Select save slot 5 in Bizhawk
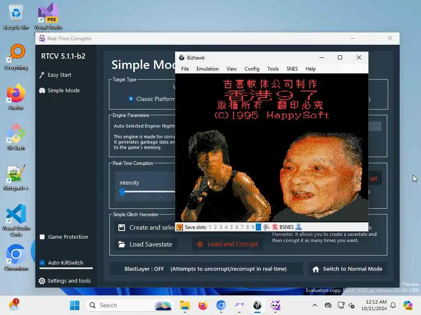421x315 pixels. (231, 227)
